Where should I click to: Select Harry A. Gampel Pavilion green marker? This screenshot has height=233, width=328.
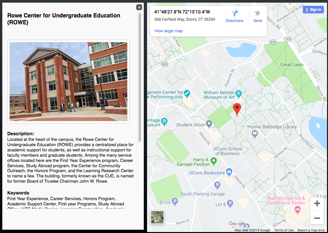pos(214,161)
